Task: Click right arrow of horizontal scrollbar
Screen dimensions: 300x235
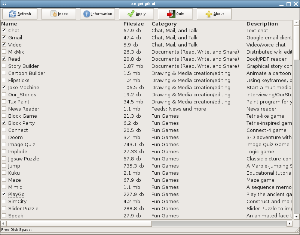Action: (289, 223)
